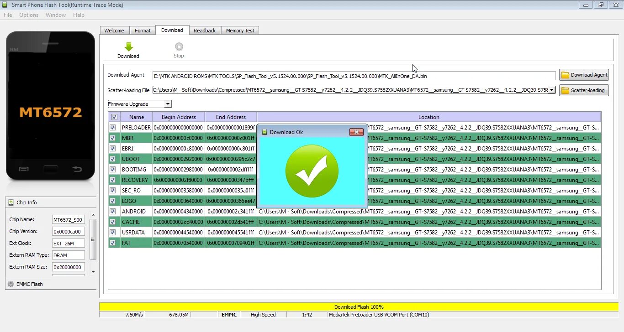
Task: Switch to the Memory Test tab
Action: click(240, 31)
